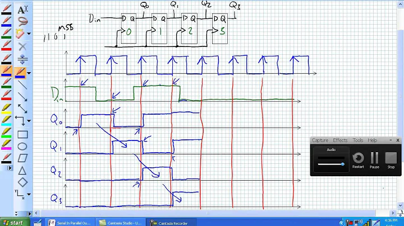Close the Camtasia Recorder panel
The width and height of the screenshot is (404, 226).
(x=398, y=140)
